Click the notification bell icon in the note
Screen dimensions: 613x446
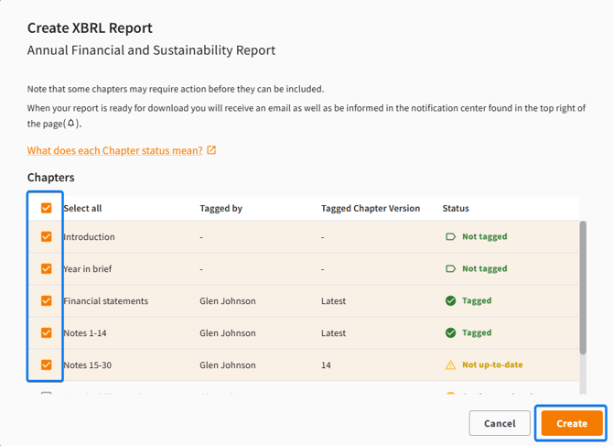click(71, 124)
